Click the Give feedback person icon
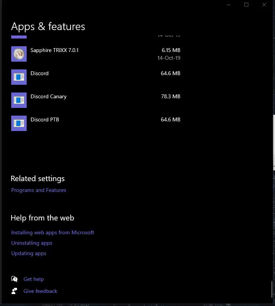Image resolution: width=275 pixels, height=306 pixels. point(14,291)
